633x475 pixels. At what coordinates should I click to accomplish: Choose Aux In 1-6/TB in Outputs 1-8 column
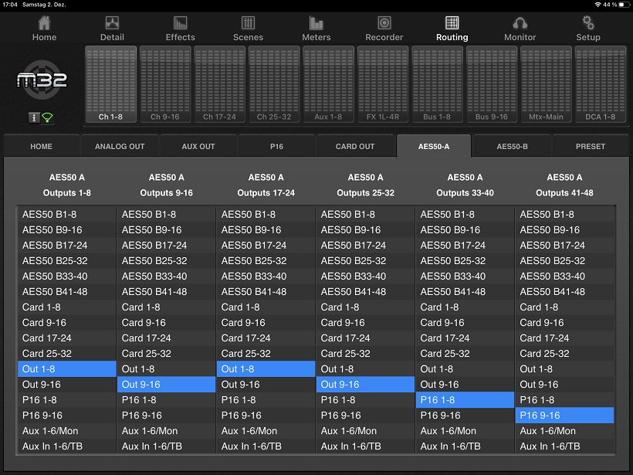[66, 446]
